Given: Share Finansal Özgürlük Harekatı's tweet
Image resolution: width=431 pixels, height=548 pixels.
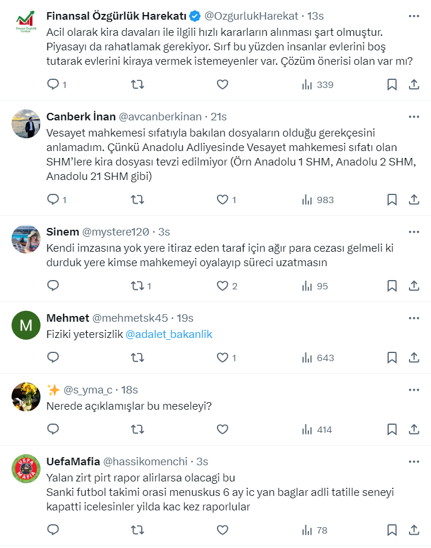Looking at the screenshot, I should click(414, 84).
